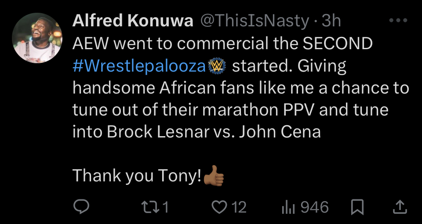The width and height of the screenshot is (422, 224).
Task: Tap the share upload icon
Action: click(x=399, y=207)
